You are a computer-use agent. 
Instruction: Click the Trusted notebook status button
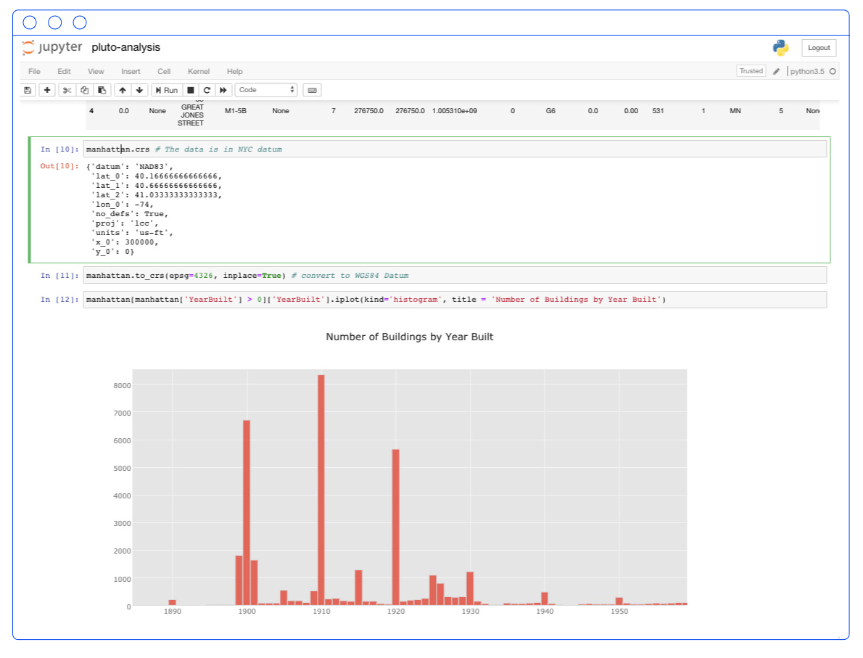(x=751, y=71)
